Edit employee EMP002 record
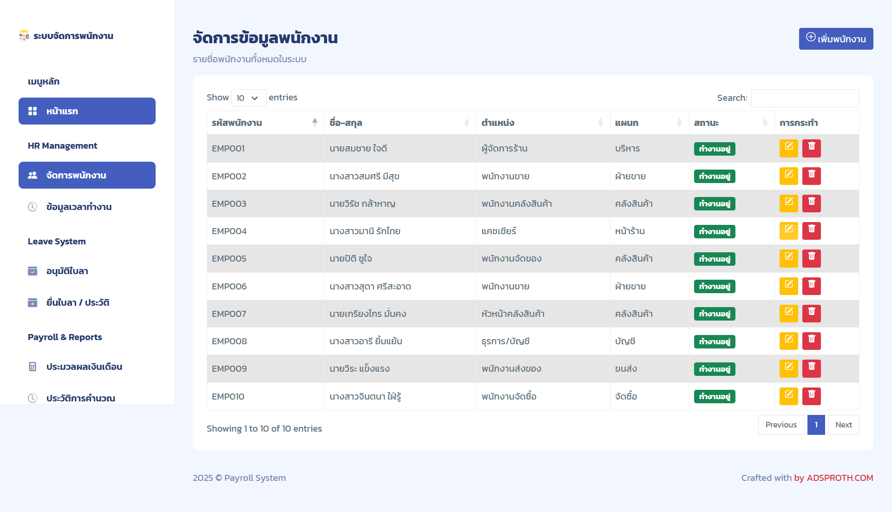892x512 pixels. pos(788,176)
